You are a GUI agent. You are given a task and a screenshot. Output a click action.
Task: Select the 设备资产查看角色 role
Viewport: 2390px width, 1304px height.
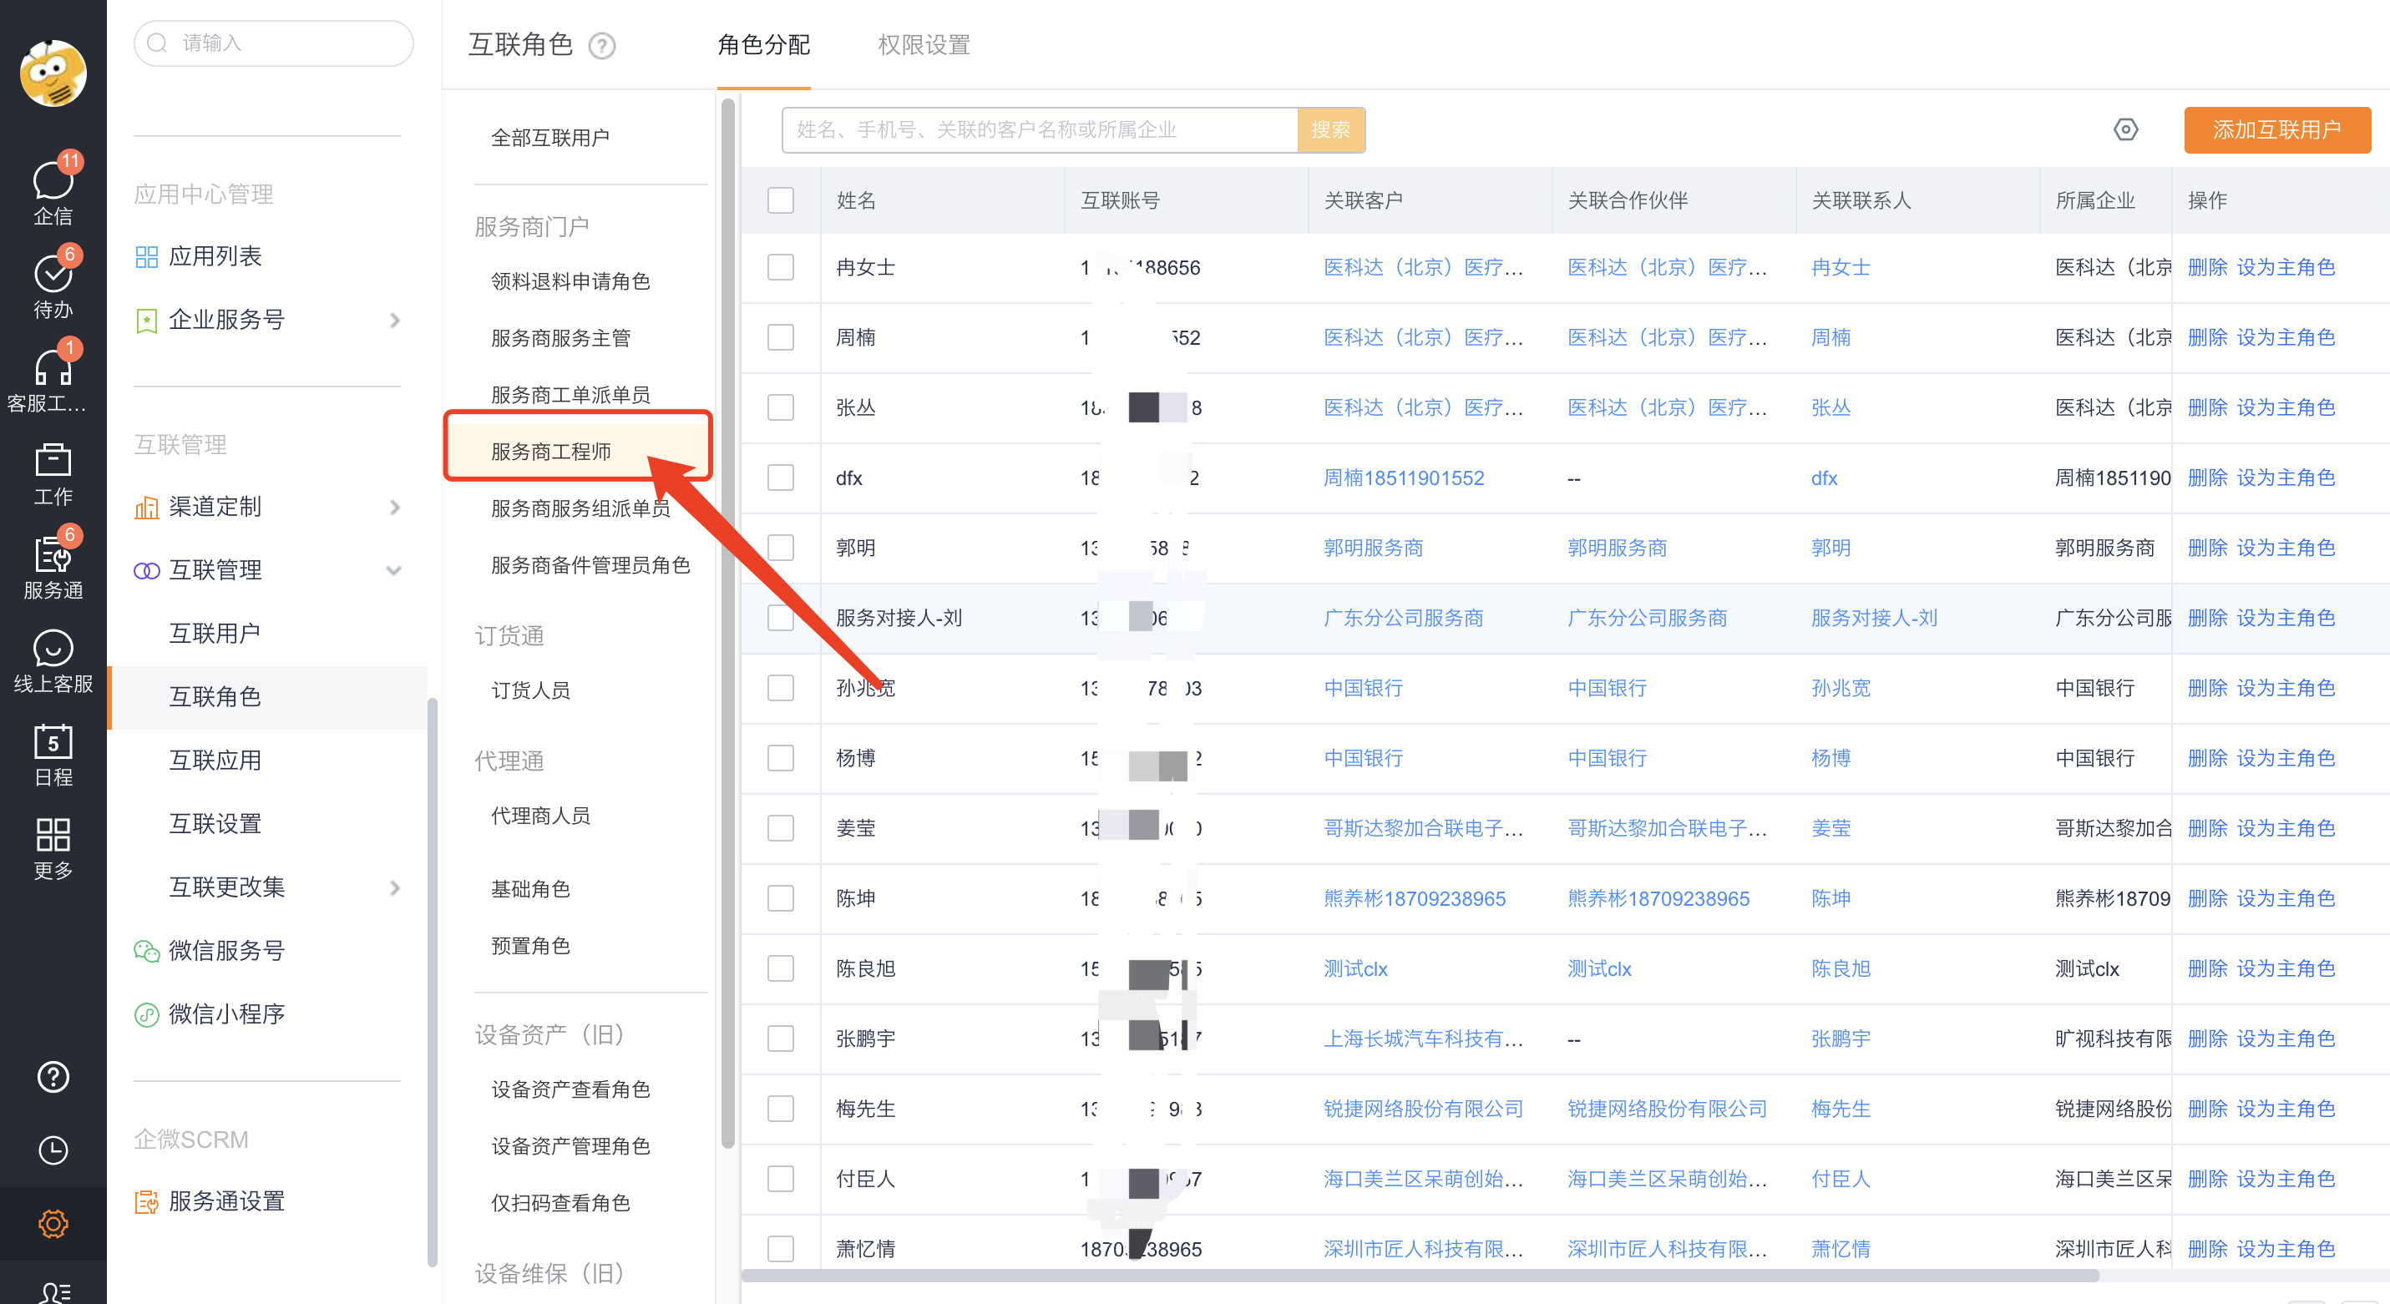click(570, 1089)
